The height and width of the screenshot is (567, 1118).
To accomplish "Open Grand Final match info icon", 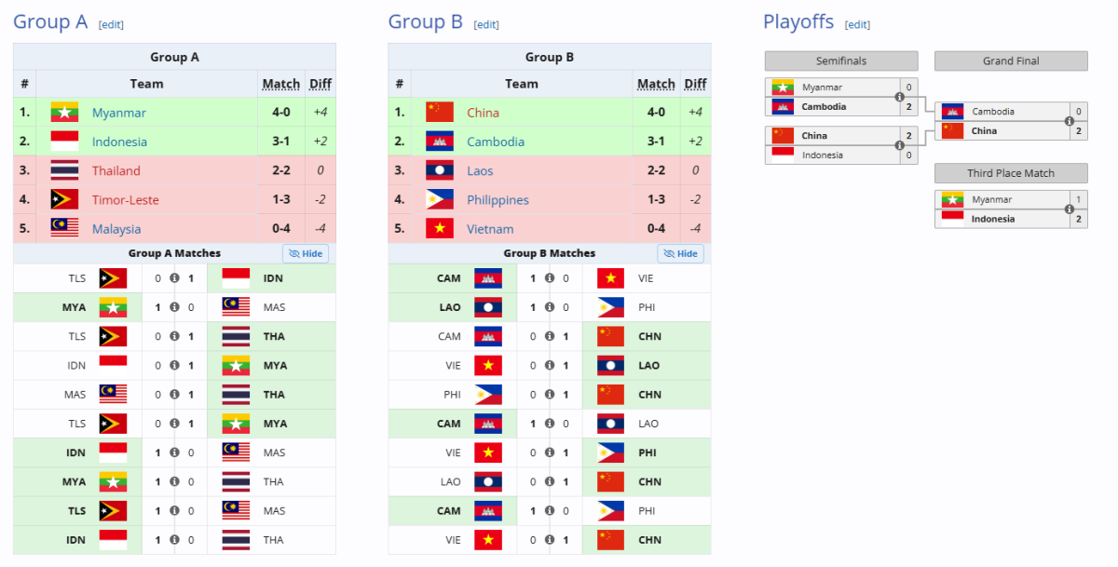I will pyautogui.click(x=1070, y=121).
